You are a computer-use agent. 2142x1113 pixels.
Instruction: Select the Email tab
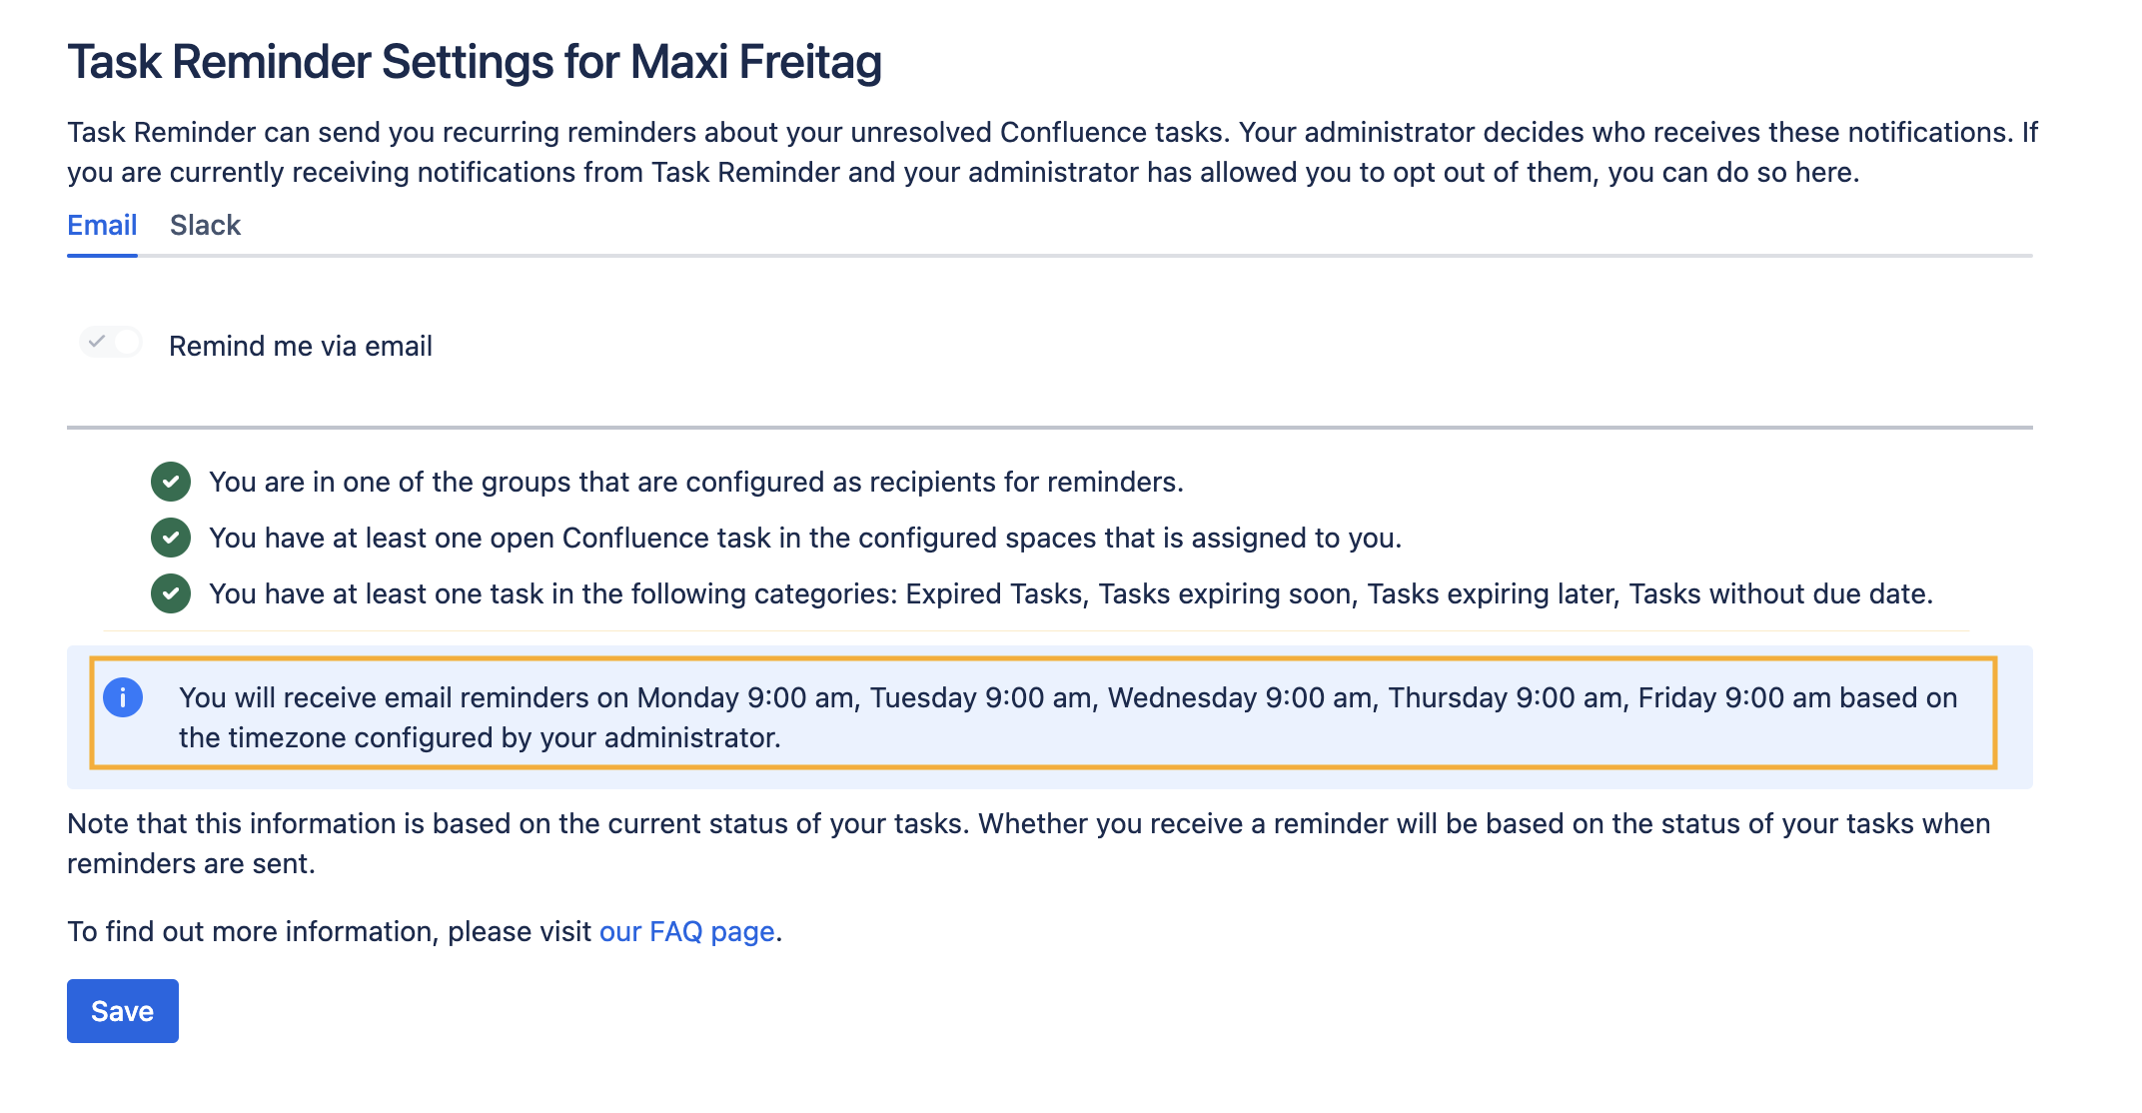[102, 225]
